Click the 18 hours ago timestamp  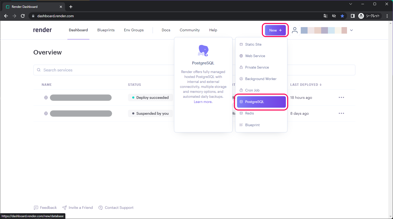pyautogui.click(x=301, y=98)
